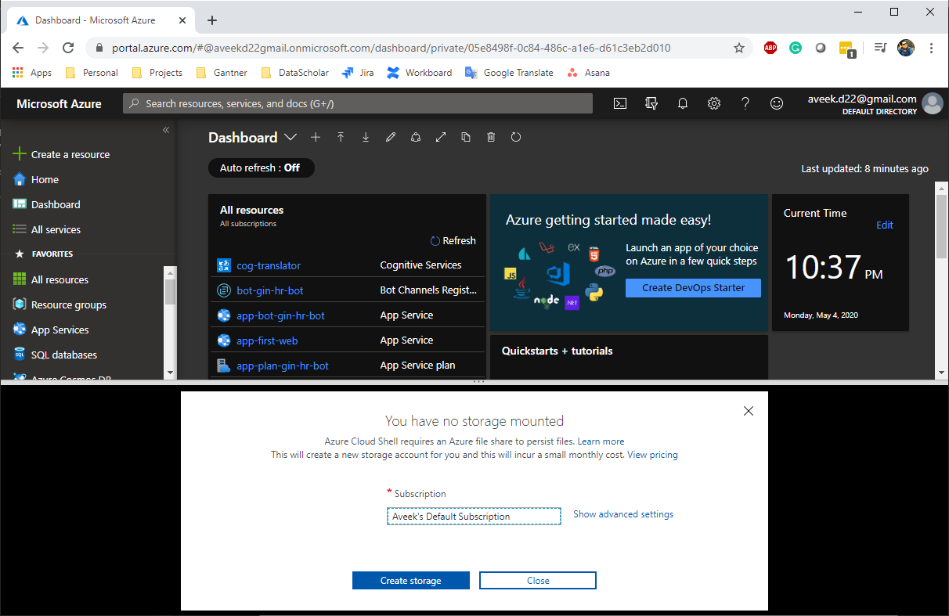Edit the dashboard with pencil icon
This screenshot has width=949, height=616.
tap(391, 137)
